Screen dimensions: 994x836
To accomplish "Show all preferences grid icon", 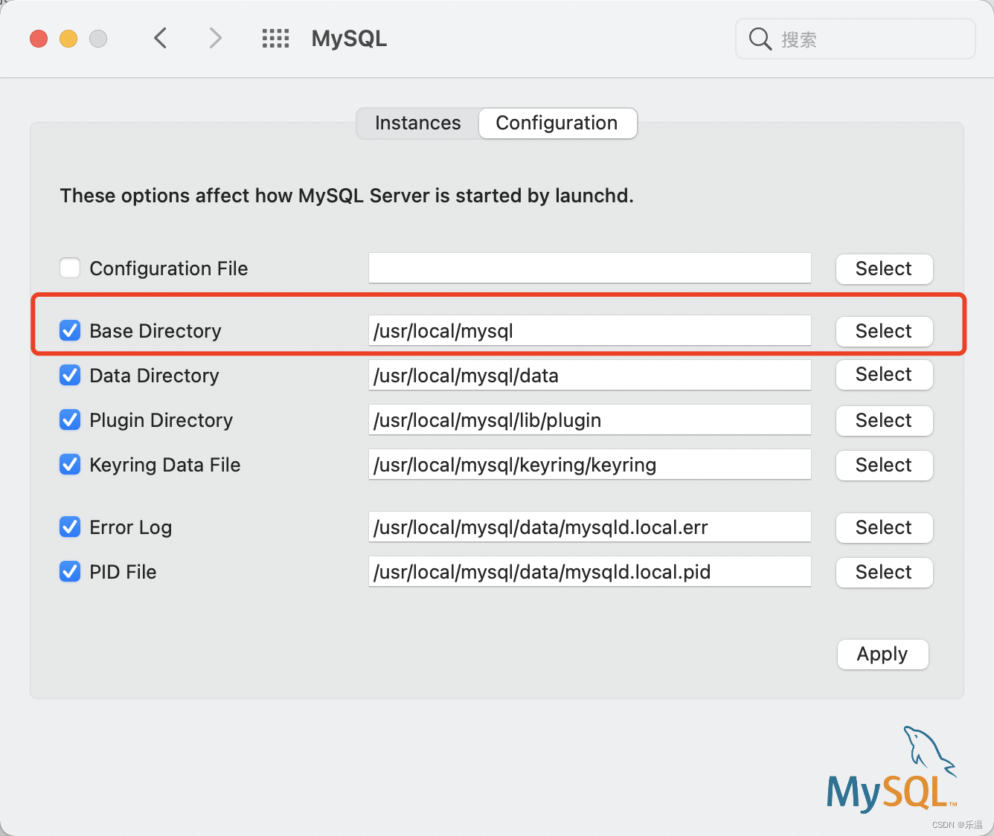I will [275, 39].
